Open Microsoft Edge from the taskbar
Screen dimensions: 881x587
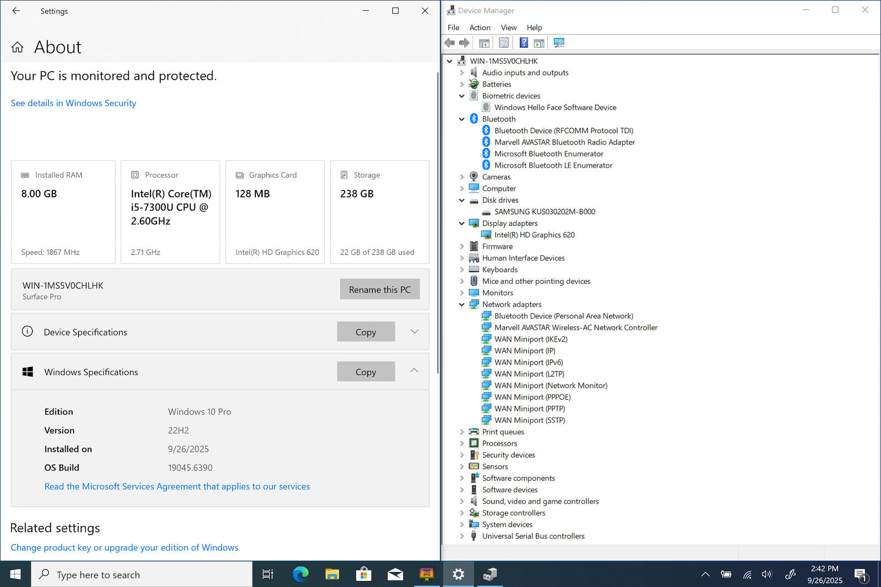pos(300,574)
